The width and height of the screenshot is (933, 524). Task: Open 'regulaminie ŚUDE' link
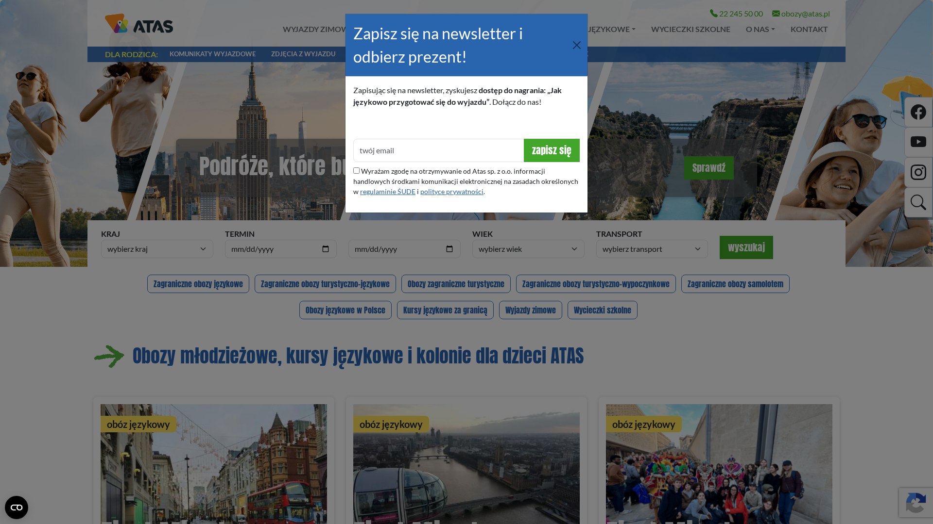click(x=388, y=192)
